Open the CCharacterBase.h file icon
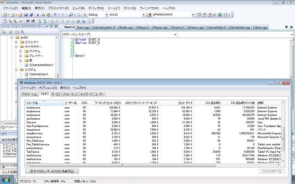Viewport: 295px width, 184px height. coord(26,65)
